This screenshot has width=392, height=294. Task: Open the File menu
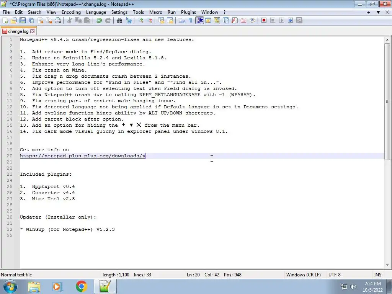point(6,12)
